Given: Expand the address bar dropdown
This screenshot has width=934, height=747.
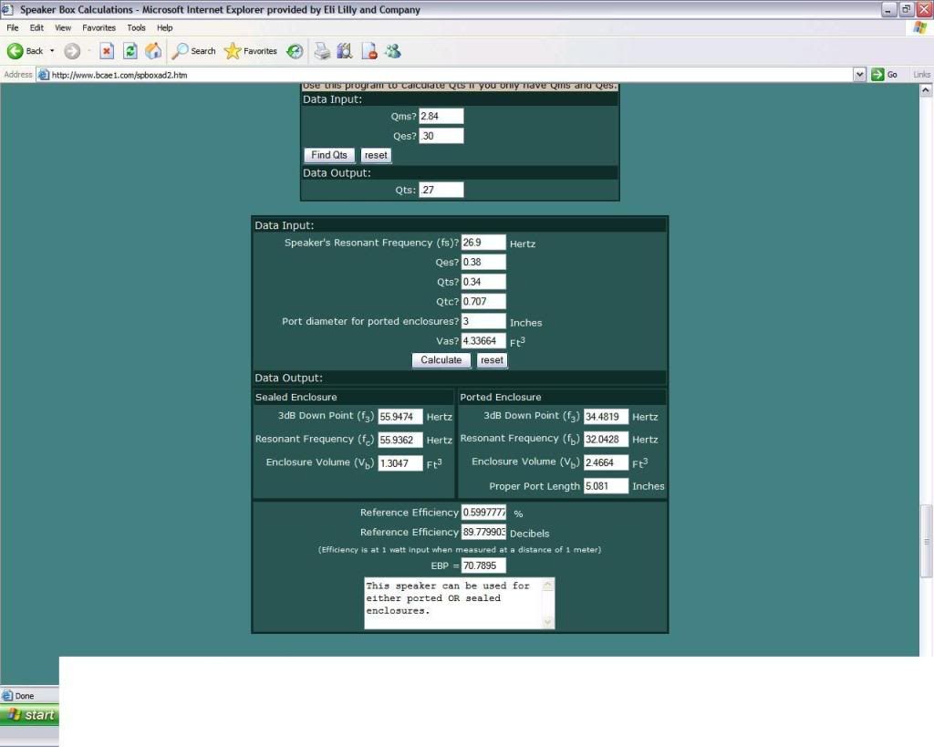Looking at the screenshot, I should coord(859,75).
